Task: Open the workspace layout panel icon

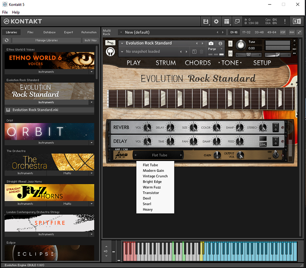Action: (x=226, y=21)
